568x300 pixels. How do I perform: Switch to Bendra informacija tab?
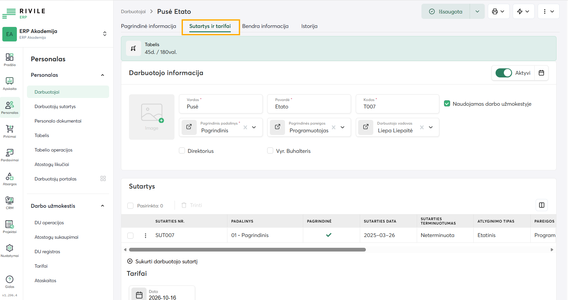(x=265, y=26)
